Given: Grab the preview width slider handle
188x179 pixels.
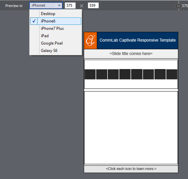Looking at the screenshot, I should tap(178, 6).
